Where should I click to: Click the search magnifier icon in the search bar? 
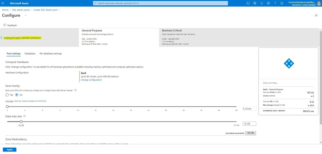(x=96, y=3)
